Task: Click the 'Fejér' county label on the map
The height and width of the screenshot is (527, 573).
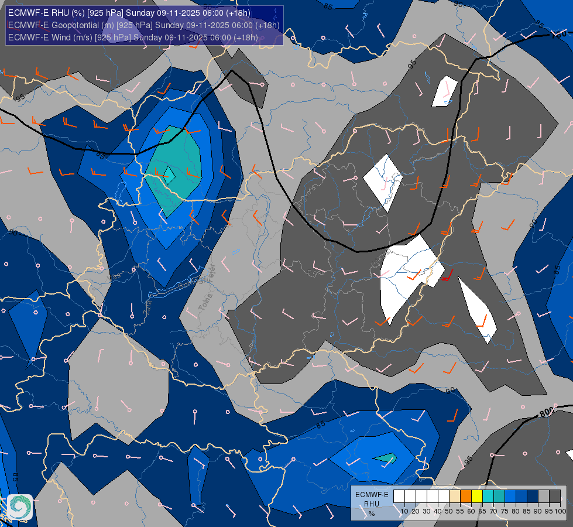Action: click(212, 273)
